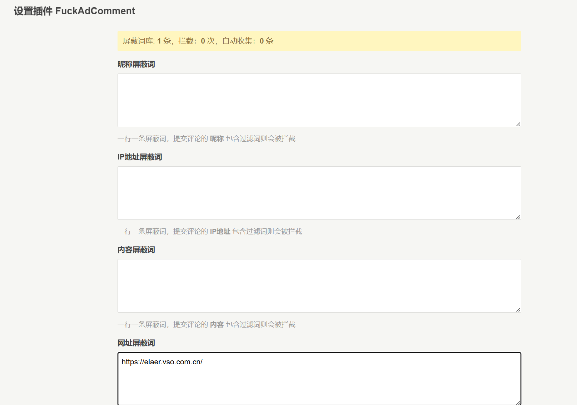Click the bold 昵称 word in help text
This screenshot has height=405, width=577.
(x=217, y=138)
